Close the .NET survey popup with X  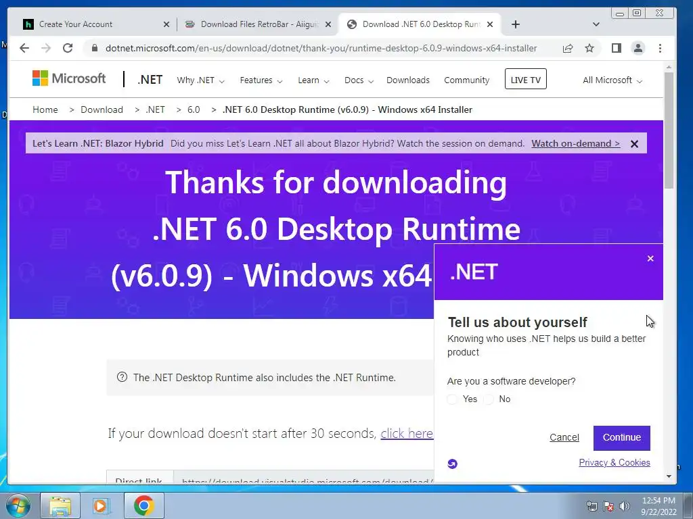tap(650, 259)
